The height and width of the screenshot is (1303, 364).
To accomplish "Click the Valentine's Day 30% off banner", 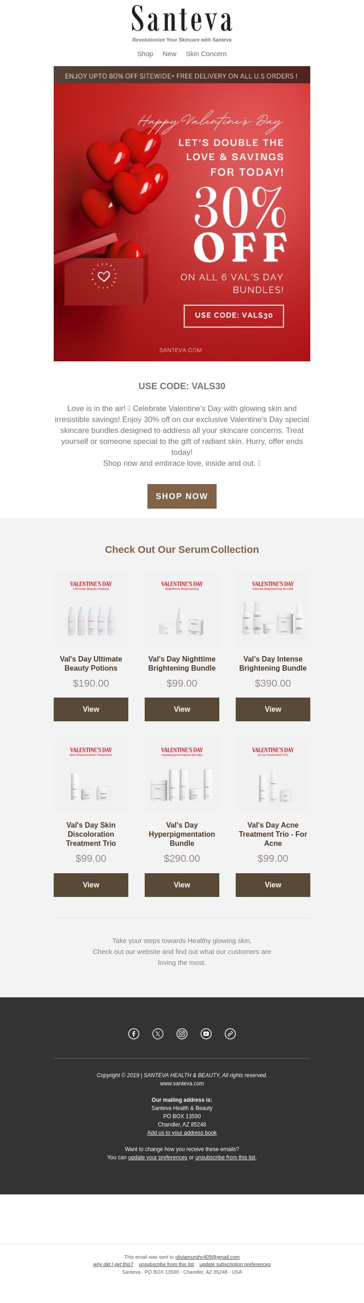I will coord(182,214).
